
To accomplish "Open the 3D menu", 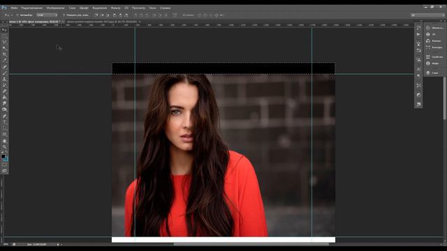I will coord(126,8).
